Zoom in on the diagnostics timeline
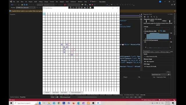Viewport: 186px width, 105px height. point(151,17)
